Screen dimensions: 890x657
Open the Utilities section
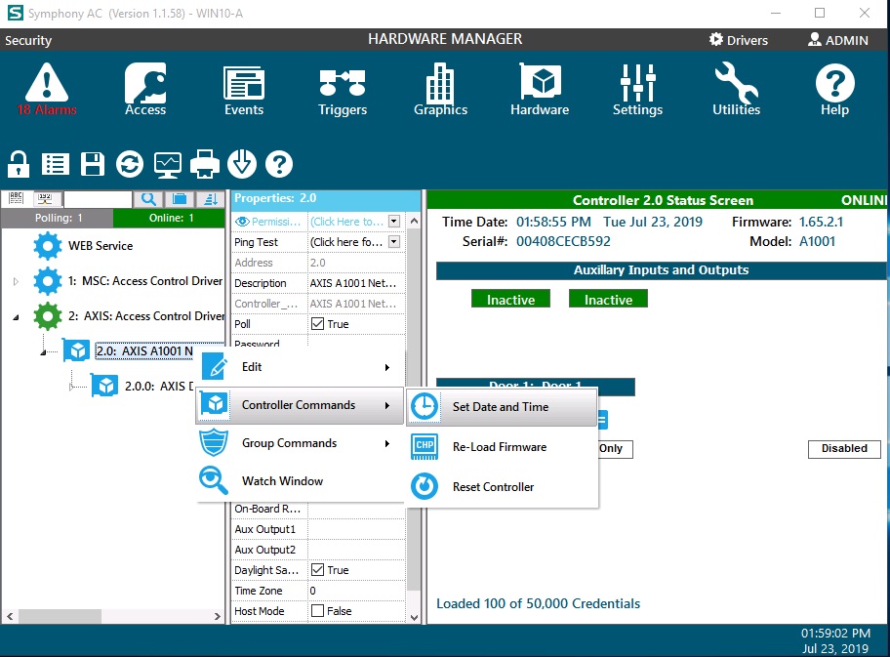[x=736, y=90]
